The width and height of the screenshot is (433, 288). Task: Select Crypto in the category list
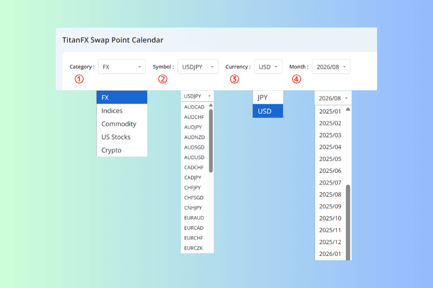click(122, 150)
